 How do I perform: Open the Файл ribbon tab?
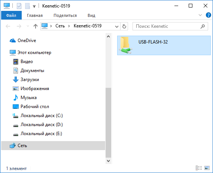click(x=11, y=15)
